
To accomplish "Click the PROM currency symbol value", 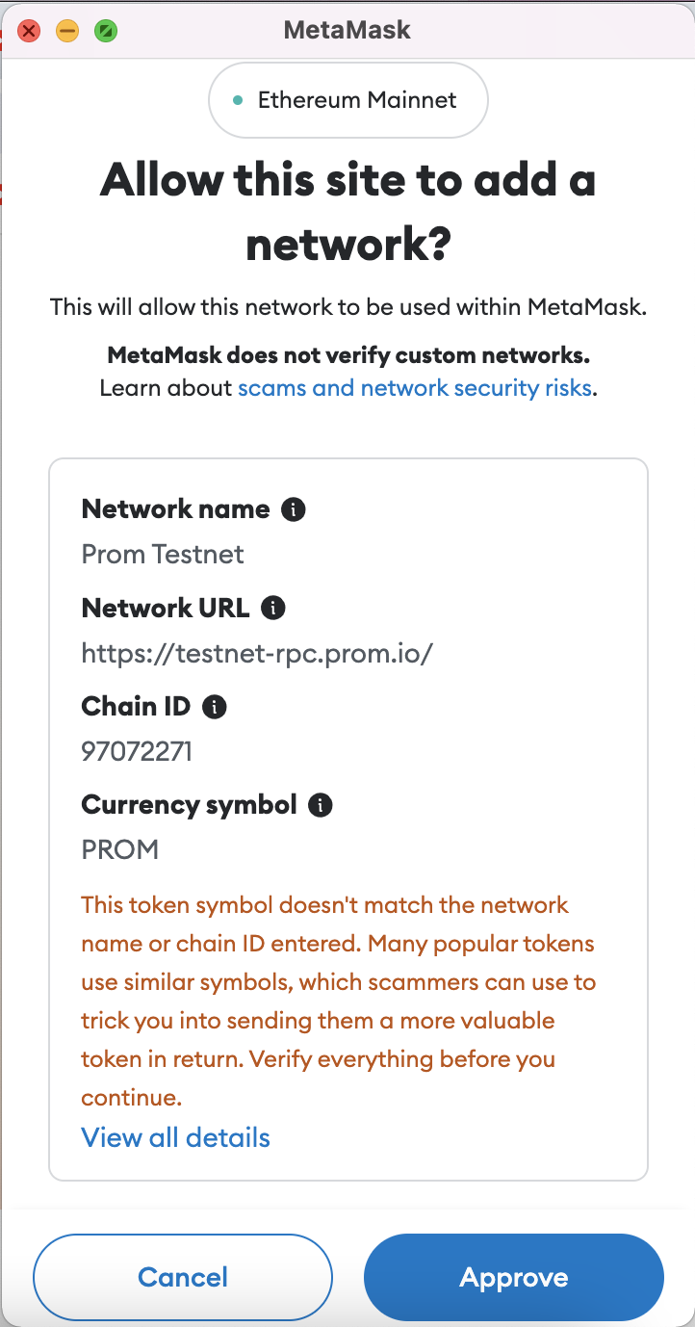I will tap(119, 849).
